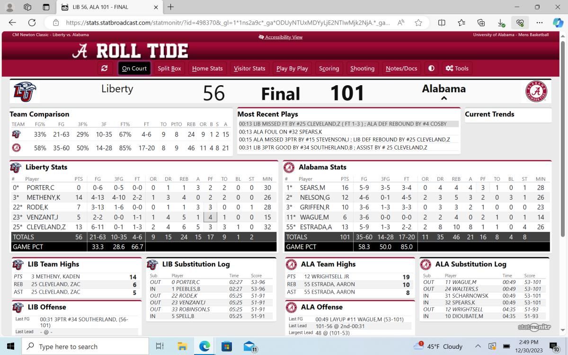Click the Alabama icon in Team Comparison row
Viewport: 568px width, 355px height.
point(16,148)
